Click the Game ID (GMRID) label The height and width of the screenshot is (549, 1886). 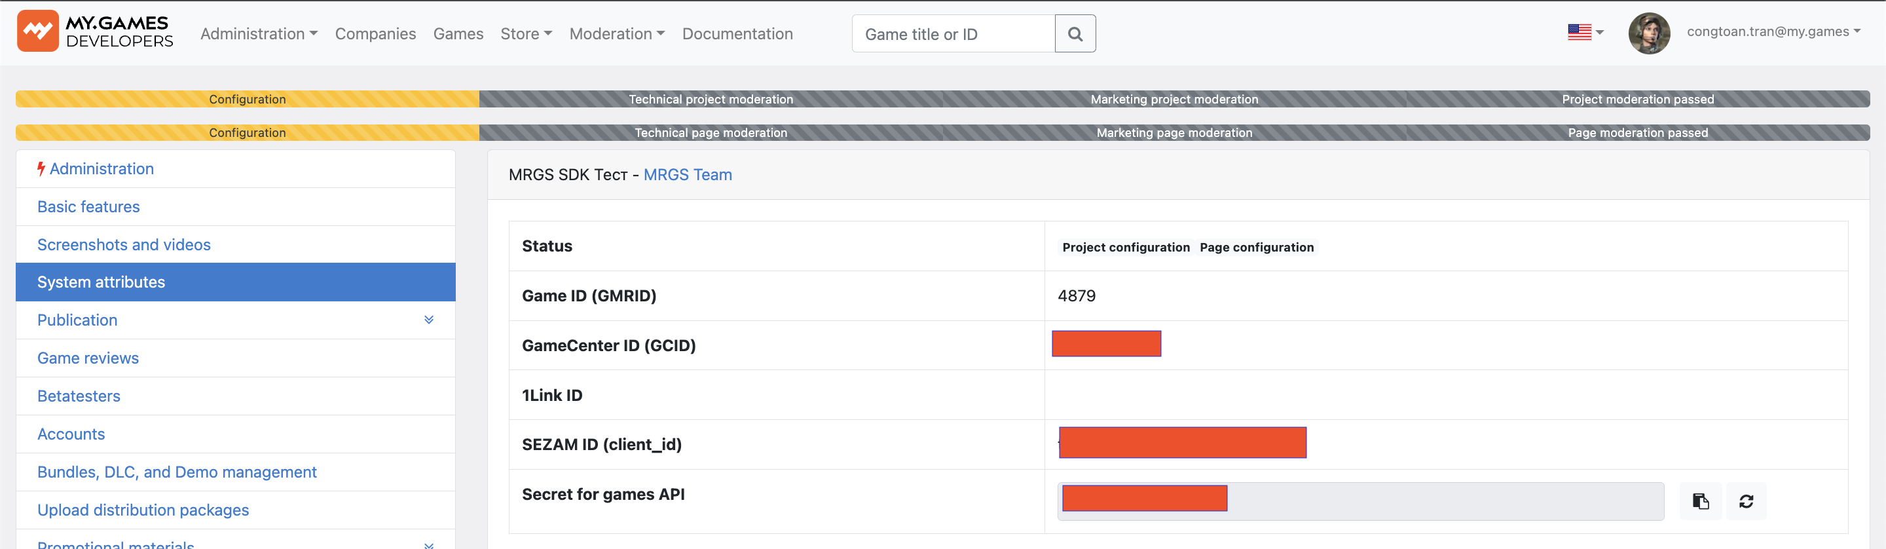(589, 295)
